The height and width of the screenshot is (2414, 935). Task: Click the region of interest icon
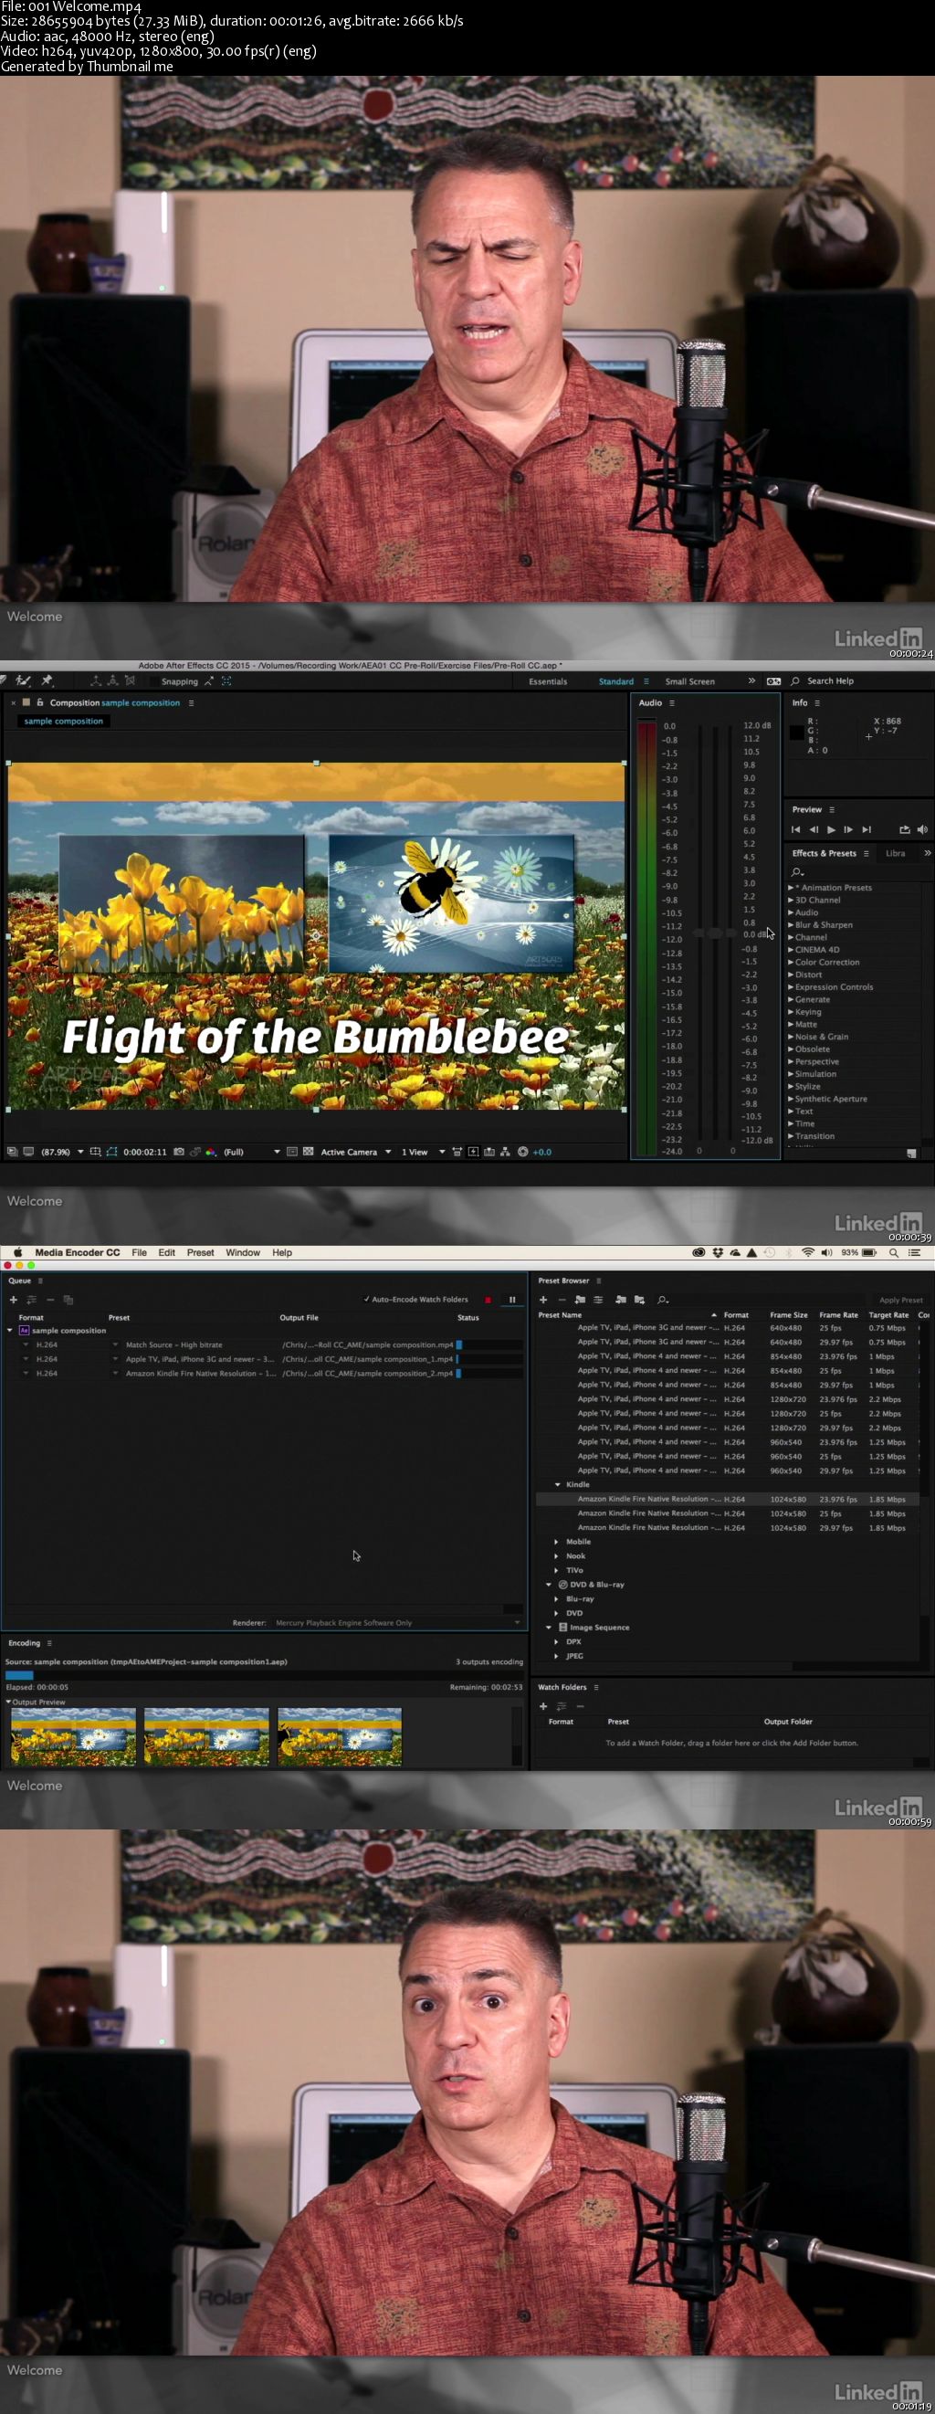point(292,1152)
